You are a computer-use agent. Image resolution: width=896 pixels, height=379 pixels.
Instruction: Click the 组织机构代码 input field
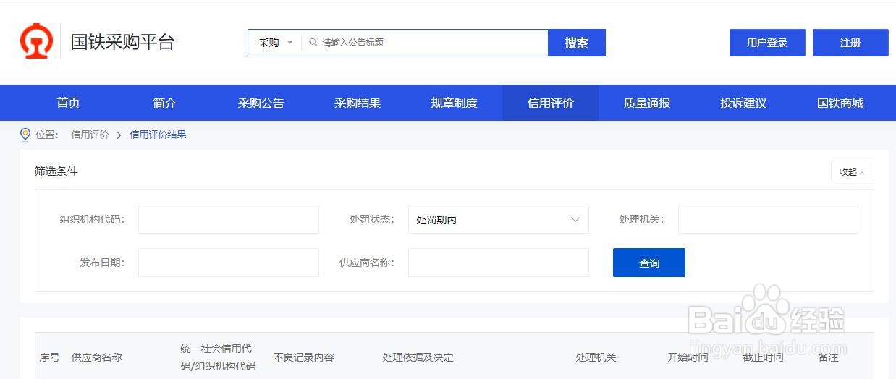[229, 219]
